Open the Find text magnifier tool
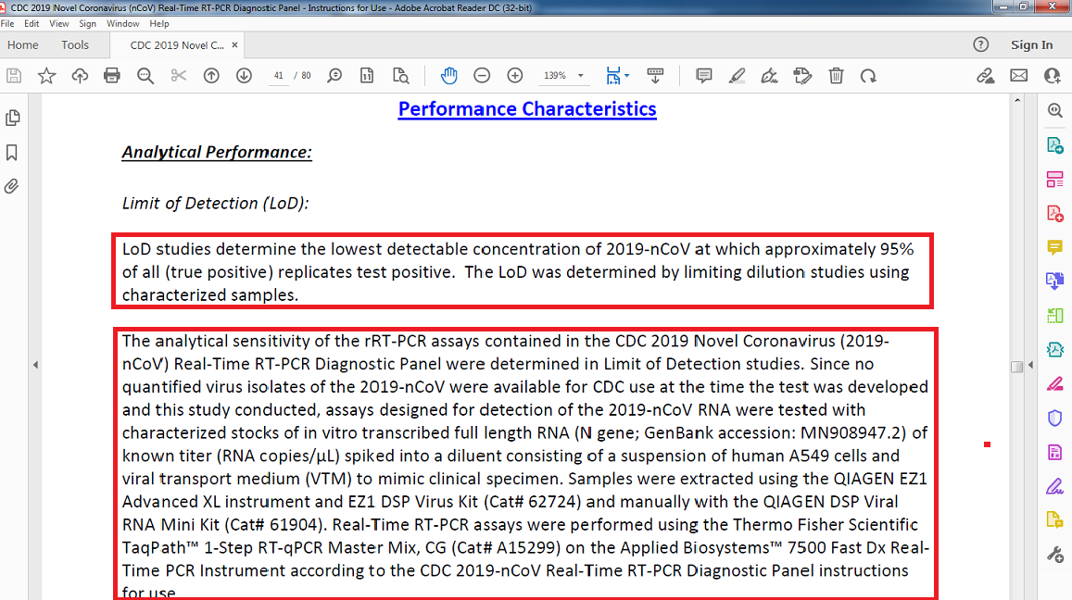The image size is (1072, 600). (x=145, y=76)
